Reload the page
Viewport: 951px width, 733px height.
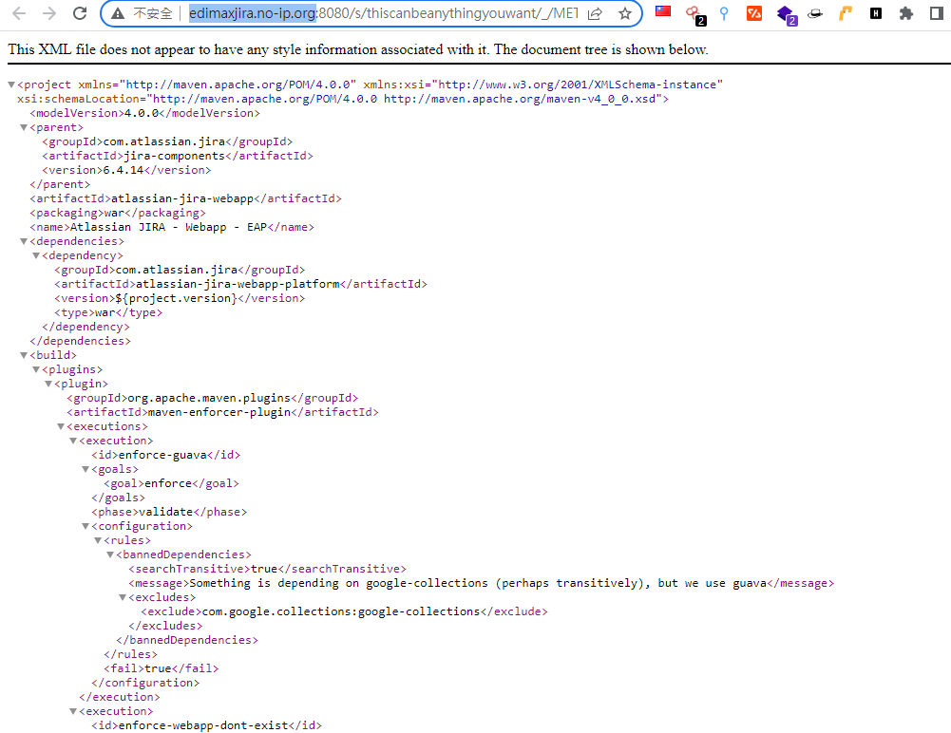(x=80, y=13)
